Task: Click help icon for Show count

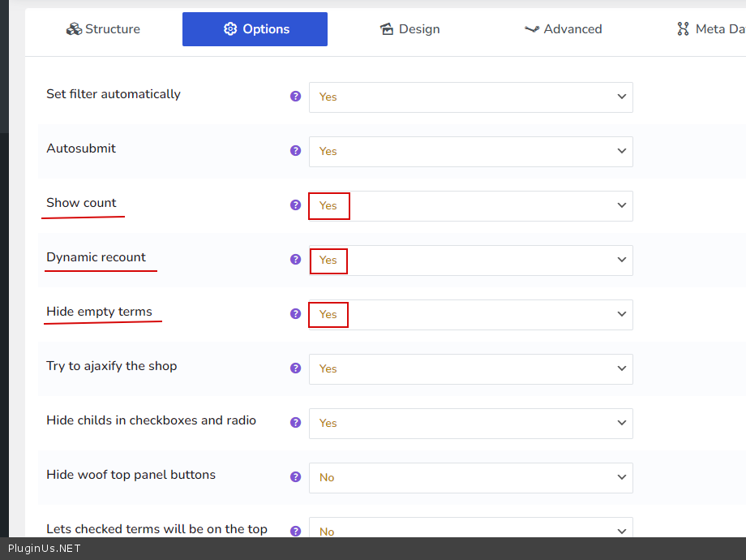Action: pos(296,205)
